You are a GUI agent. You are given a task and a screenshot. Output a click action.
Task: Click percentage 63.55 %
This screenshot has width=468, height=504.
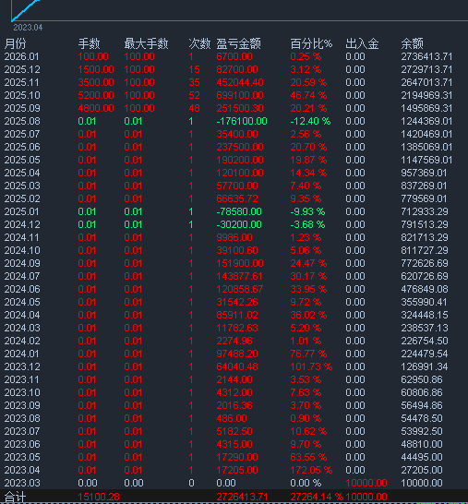(x=308, y=457)
